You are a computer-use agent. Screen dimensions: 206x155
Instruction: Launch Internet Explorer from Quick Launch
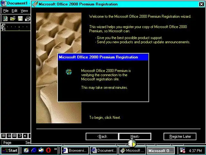(x=33, y=150)
